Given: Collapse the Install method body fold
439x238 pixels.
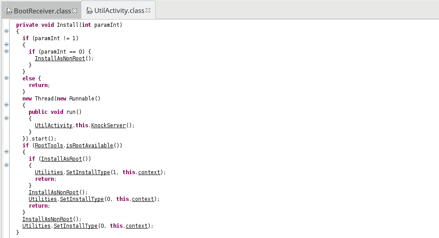Looking at the screenshot, I should (x=6, y=31).
